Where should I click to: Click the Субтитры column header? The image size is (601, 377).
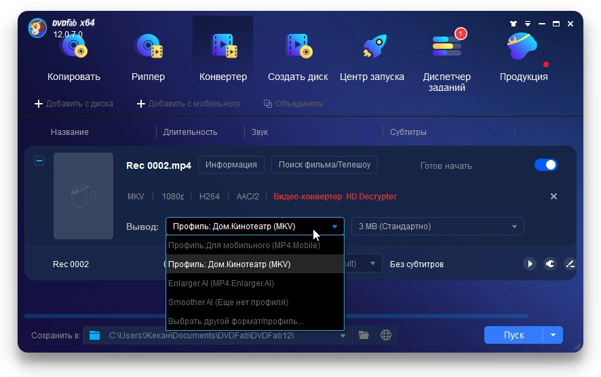[x=408, y=132]
